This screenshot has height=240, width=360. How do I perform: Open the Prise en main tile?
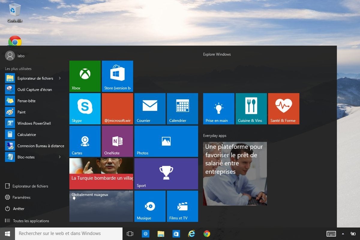tap(219, 109)
